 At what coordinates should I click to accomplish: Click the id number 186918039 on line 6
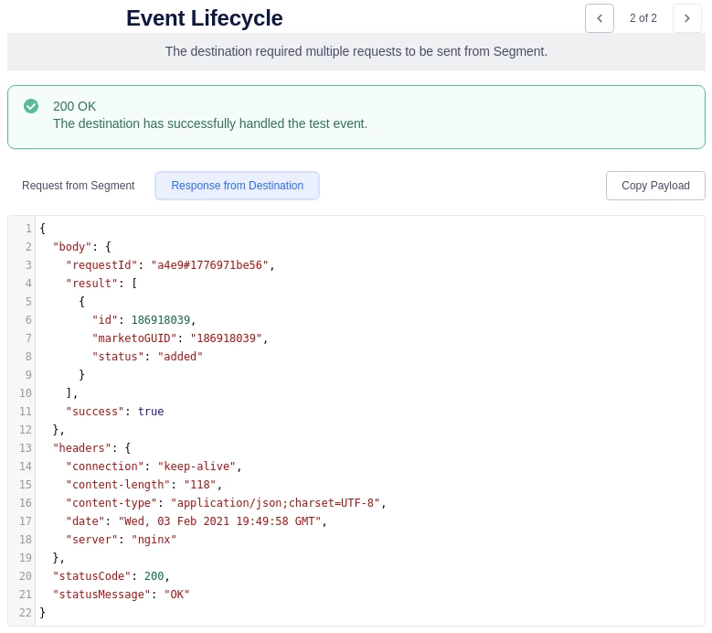(161, 320)
